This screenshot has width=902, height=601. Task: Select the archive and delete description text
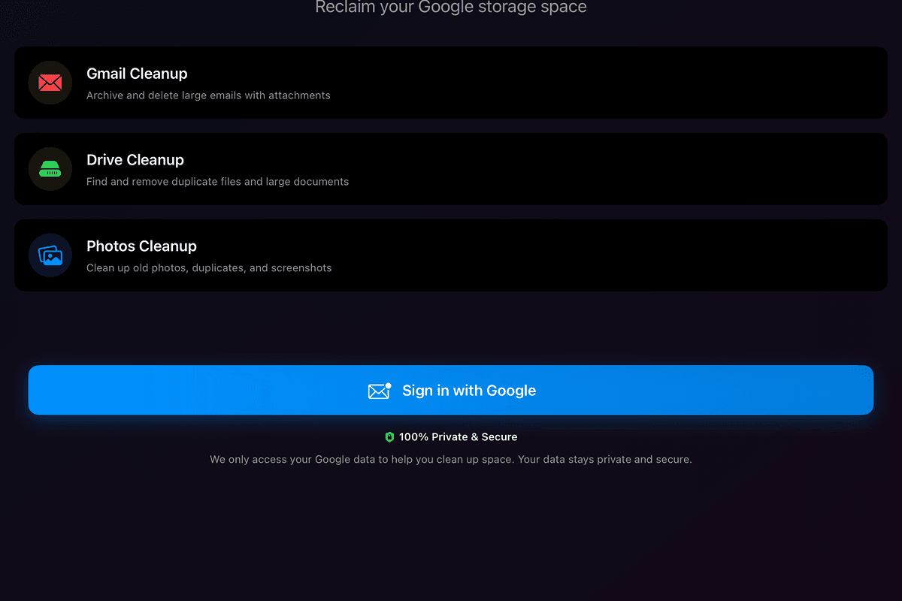[208, 95]
